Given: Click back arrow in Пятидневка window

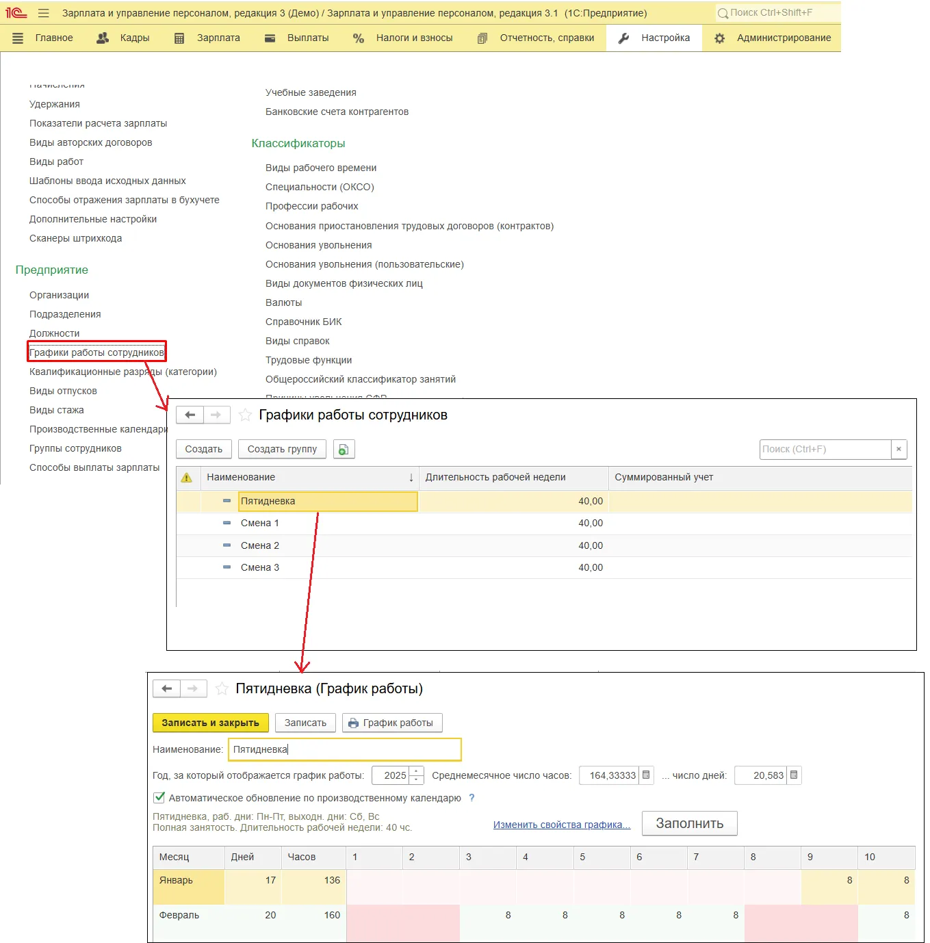Looking at the screenshot, I should click(167, 688).
